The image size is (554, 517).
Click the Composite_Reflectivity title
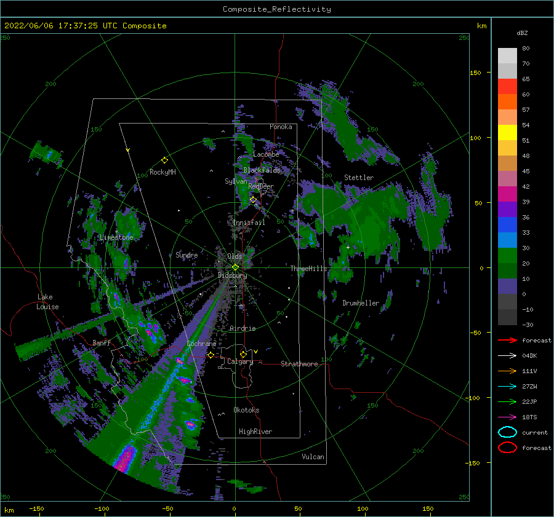pyautogui.click(x=277, y=9)
